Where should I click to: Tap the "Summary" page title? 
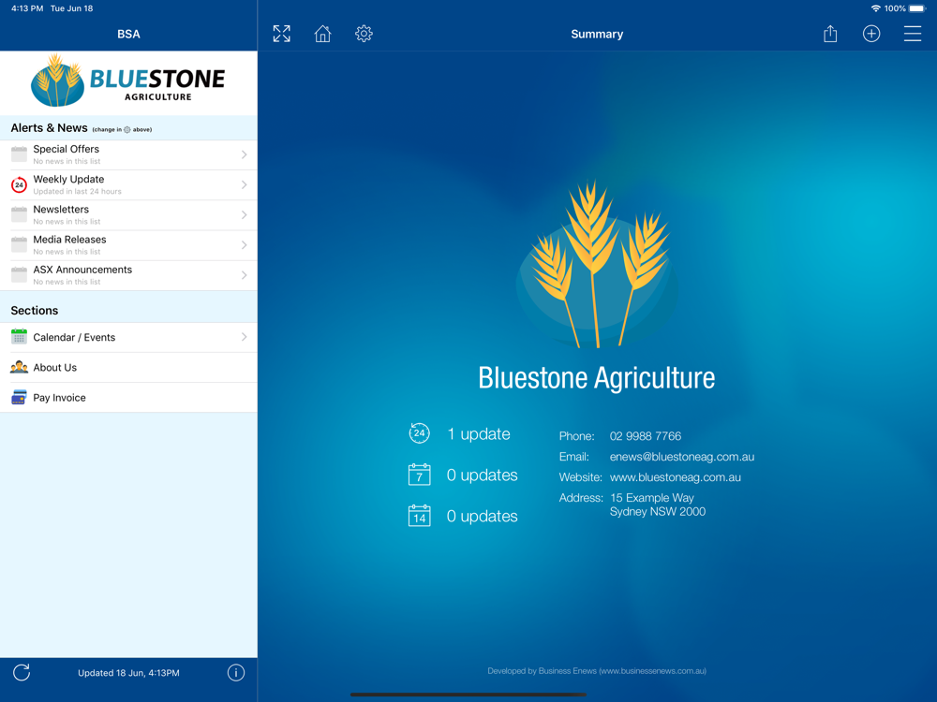(x=597, y=34)
